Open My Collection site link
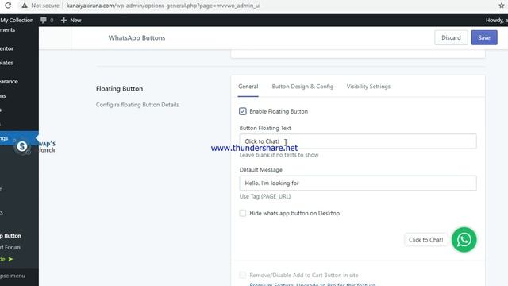 17,20
